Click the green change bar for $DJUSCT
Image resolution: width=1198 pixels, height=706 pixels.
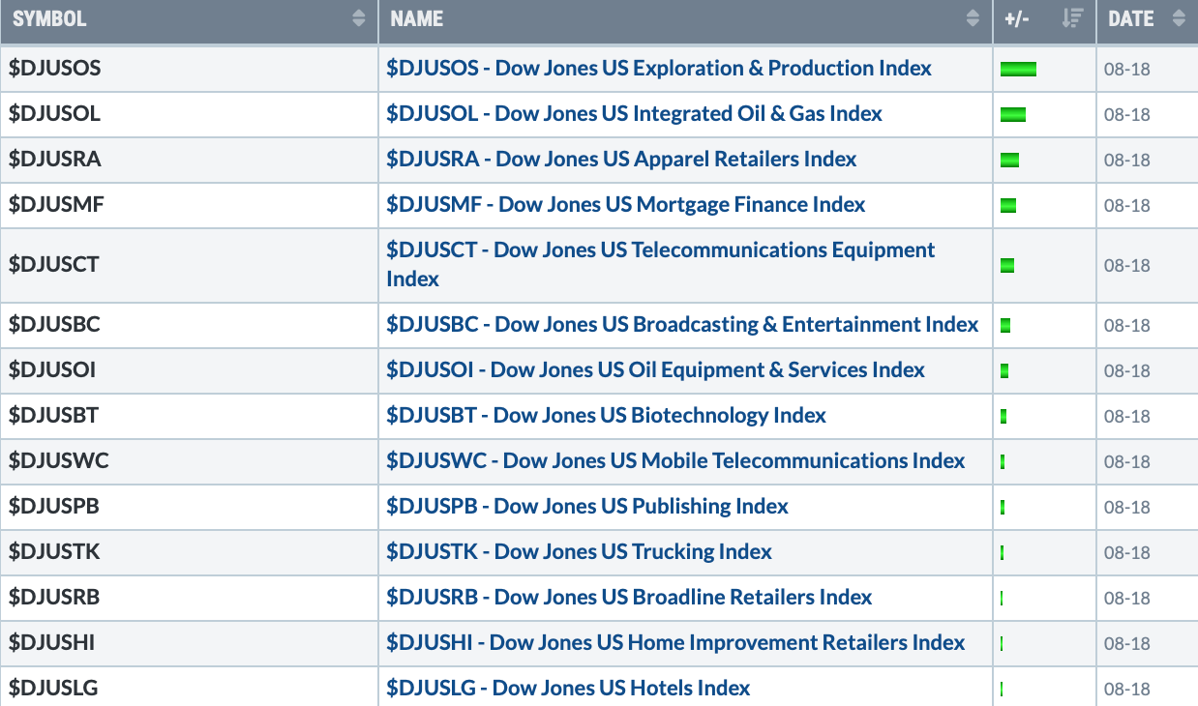pos(1006,265)
